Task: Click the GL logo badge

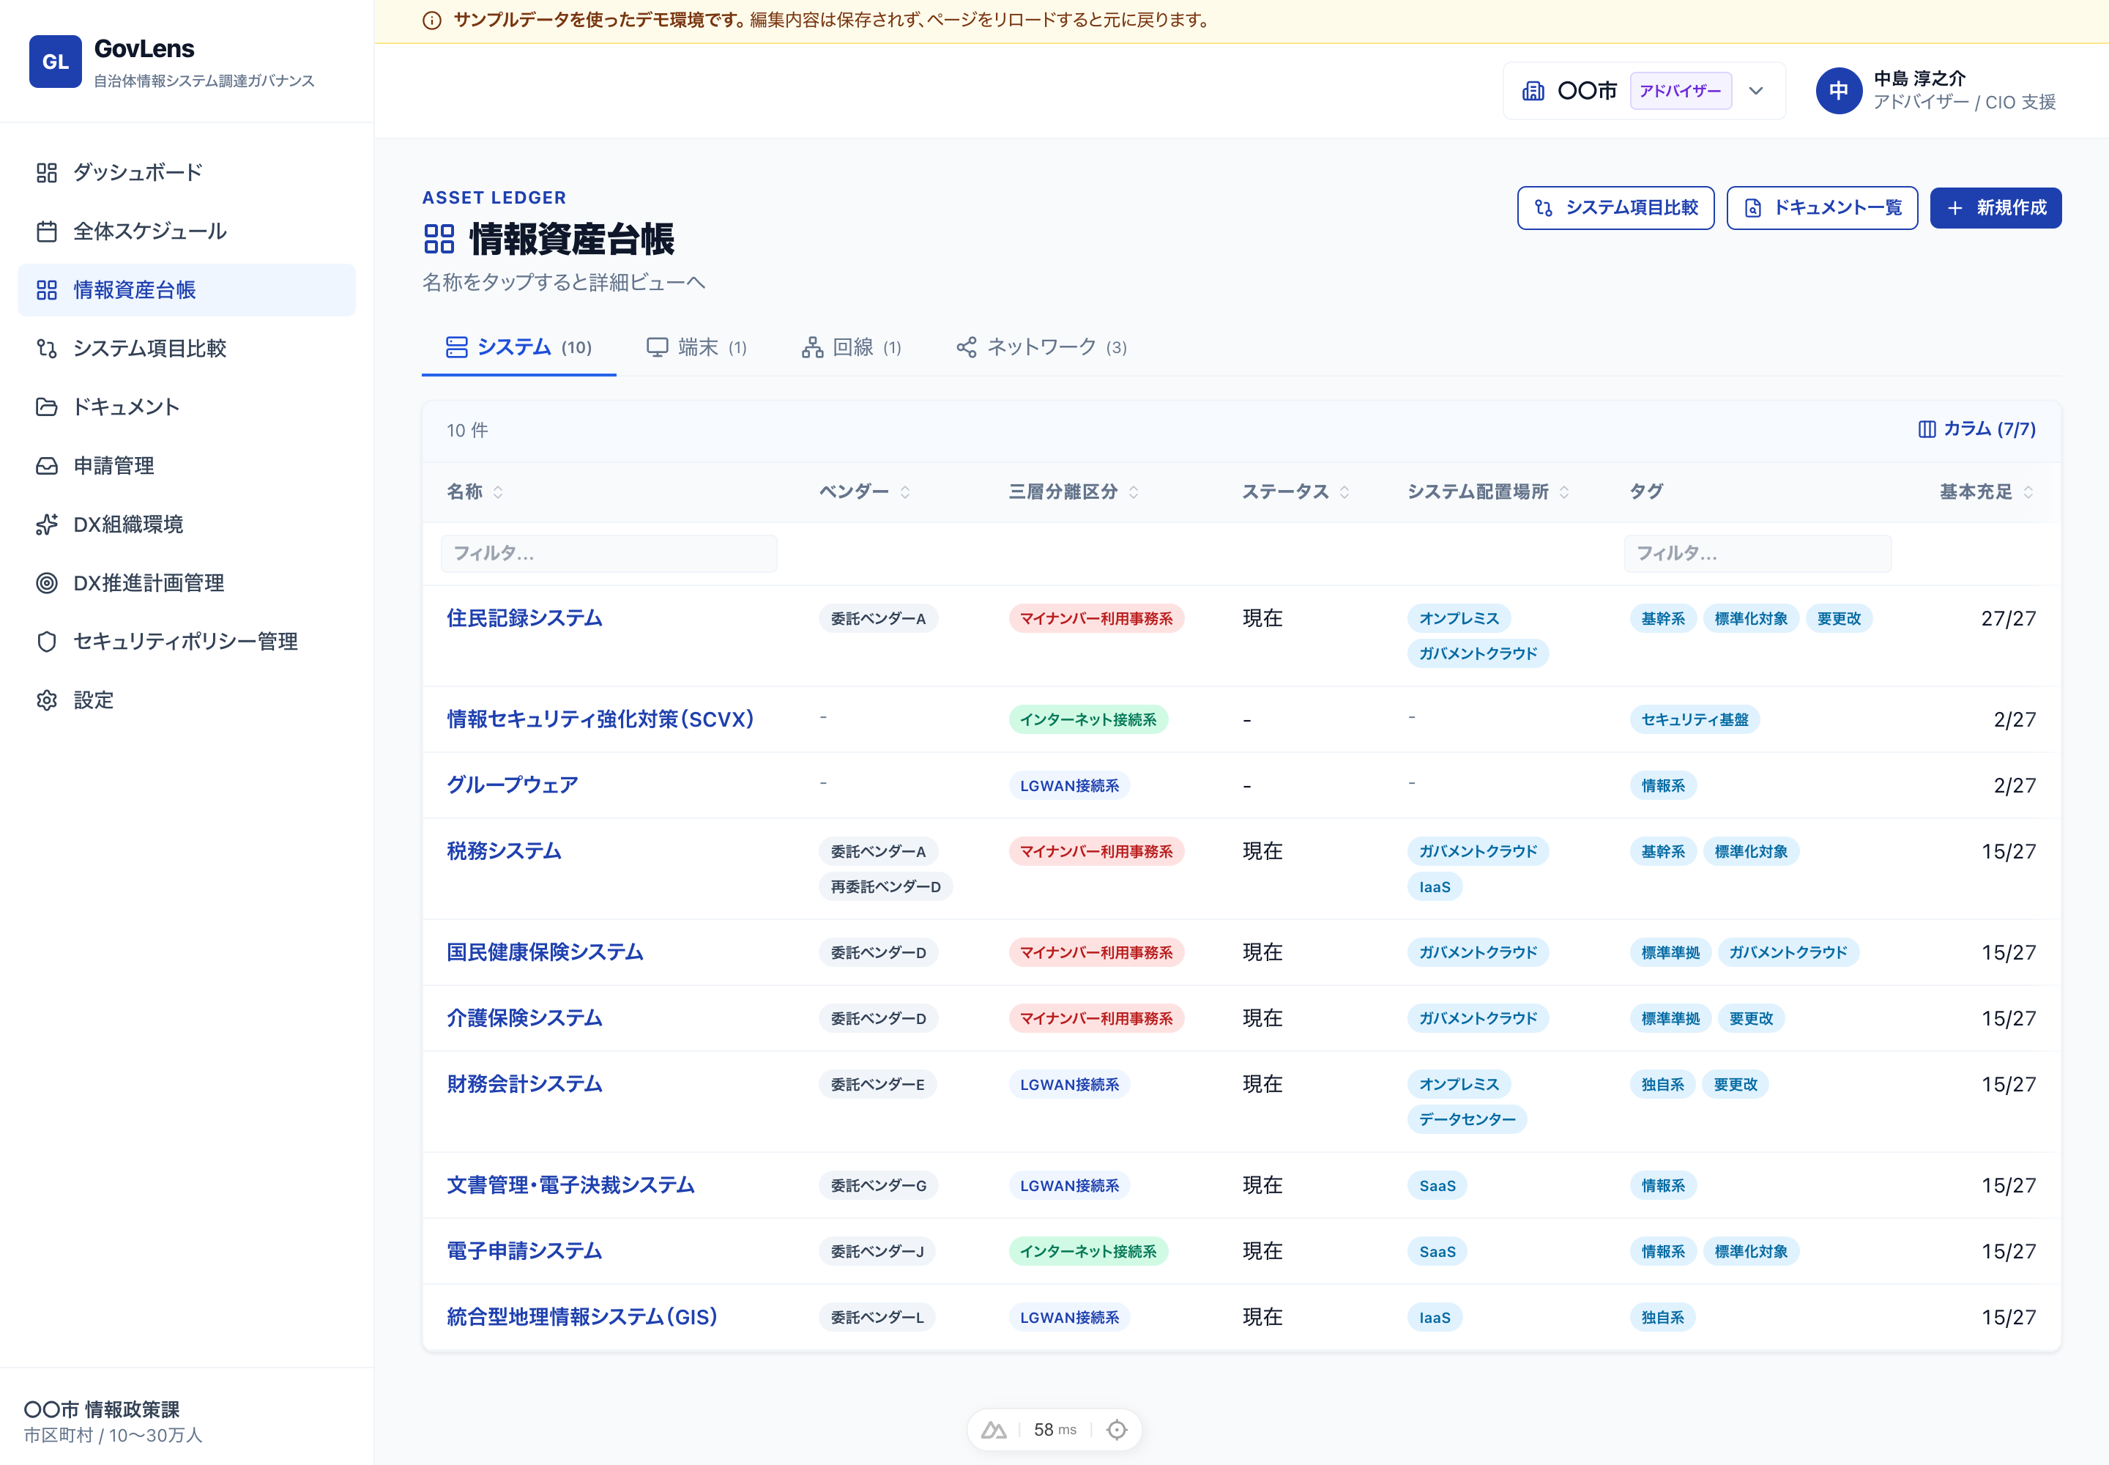Action: tap(55, 62)
